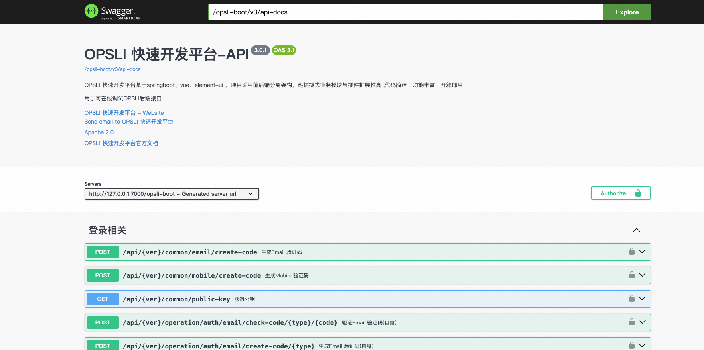Expand the auth/email/check-code endpoint chevron
Viewport: 704px width, 350px height.
coord(642,322)
